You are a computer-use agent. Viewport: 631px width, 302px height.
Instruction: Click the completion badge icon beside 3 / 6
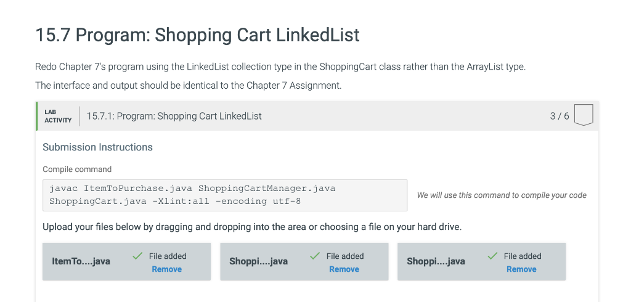pos(583,115)
